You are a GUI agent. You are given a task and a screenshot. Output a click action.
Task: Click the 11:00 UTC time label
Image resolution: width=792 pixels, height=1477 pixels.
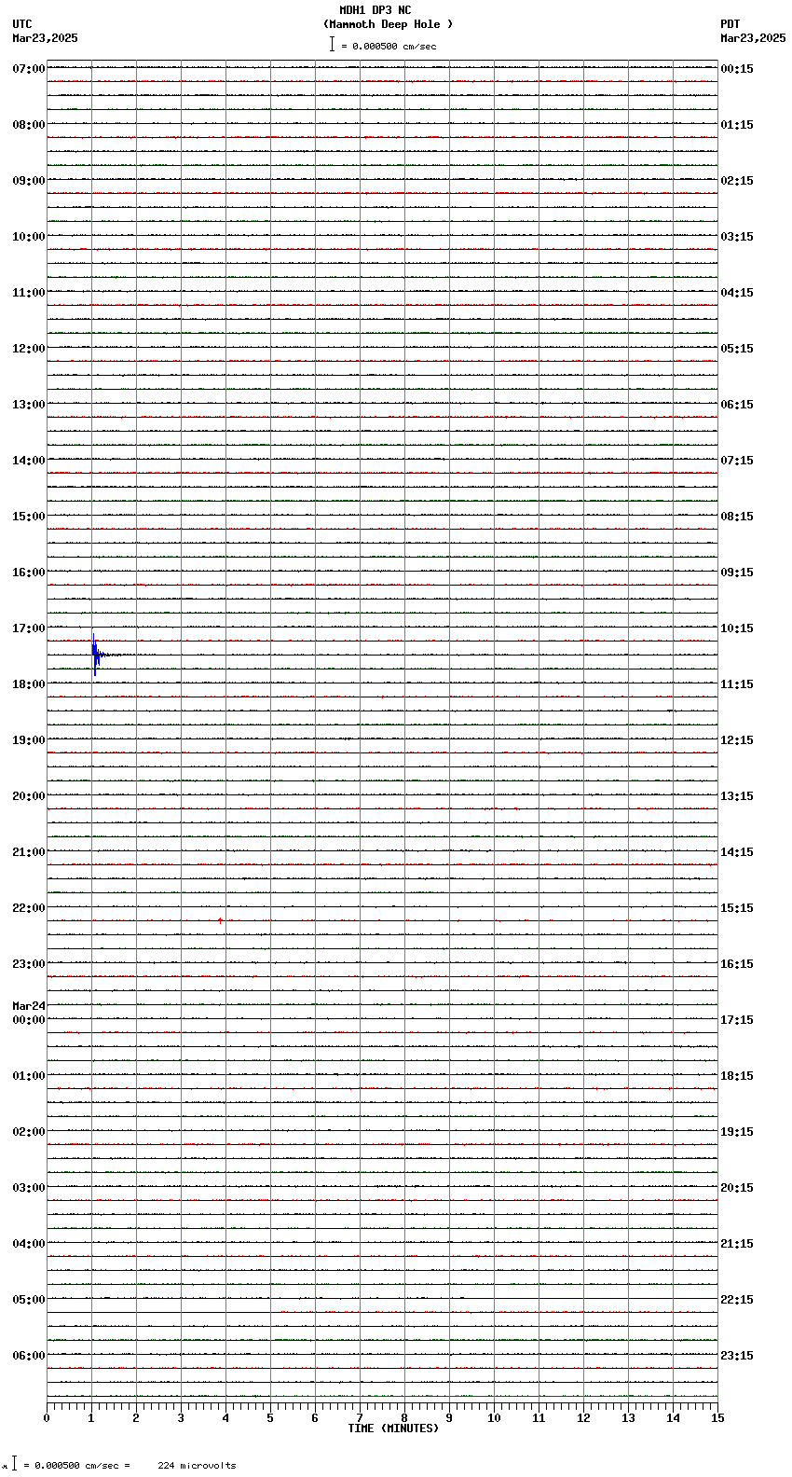pos(29,293)
